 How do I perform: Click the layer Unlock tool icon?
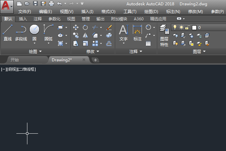[199, 43]
